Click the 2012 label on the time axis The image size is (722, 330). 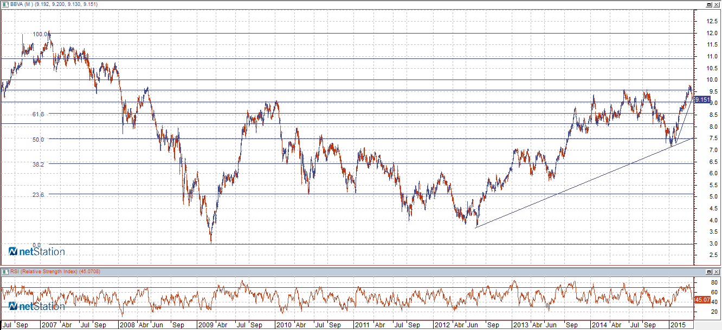click(442, 325)
